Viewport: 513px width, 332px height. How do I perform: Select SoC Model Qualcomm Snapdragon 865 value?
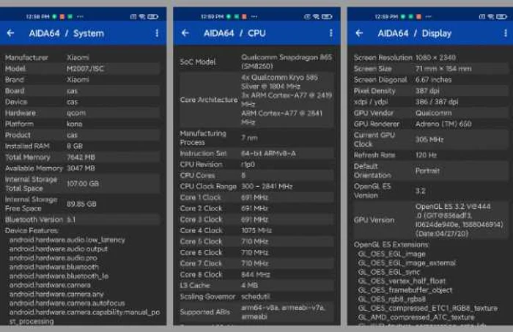[x=287, y=62]
